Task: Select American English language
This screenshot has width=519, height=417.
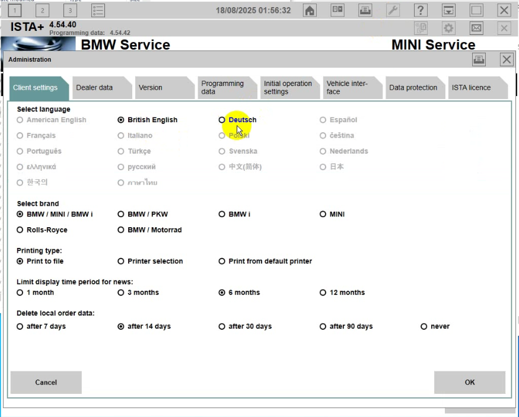Action: [x=51, y=120]
